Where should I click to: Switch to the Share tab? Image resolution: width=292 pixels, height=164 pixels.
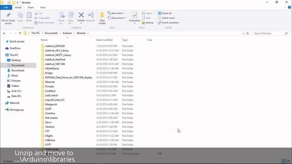coord(31,7)
